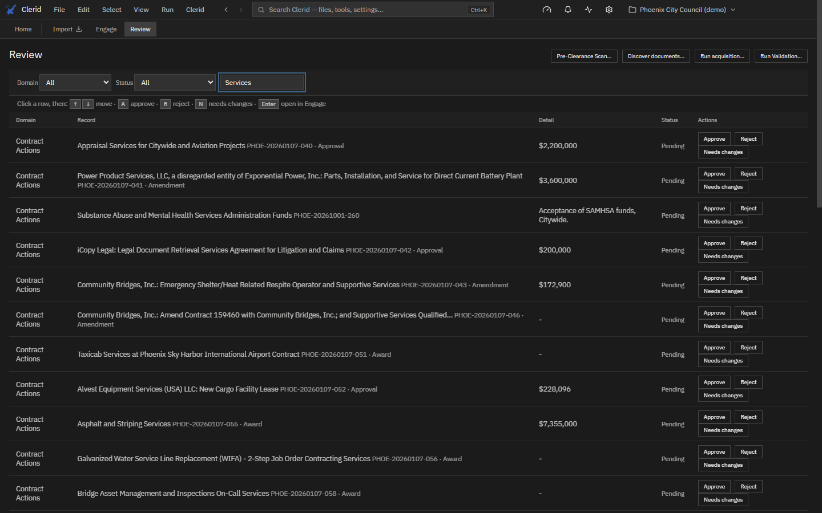Open the Run menu

click(167, 10)
